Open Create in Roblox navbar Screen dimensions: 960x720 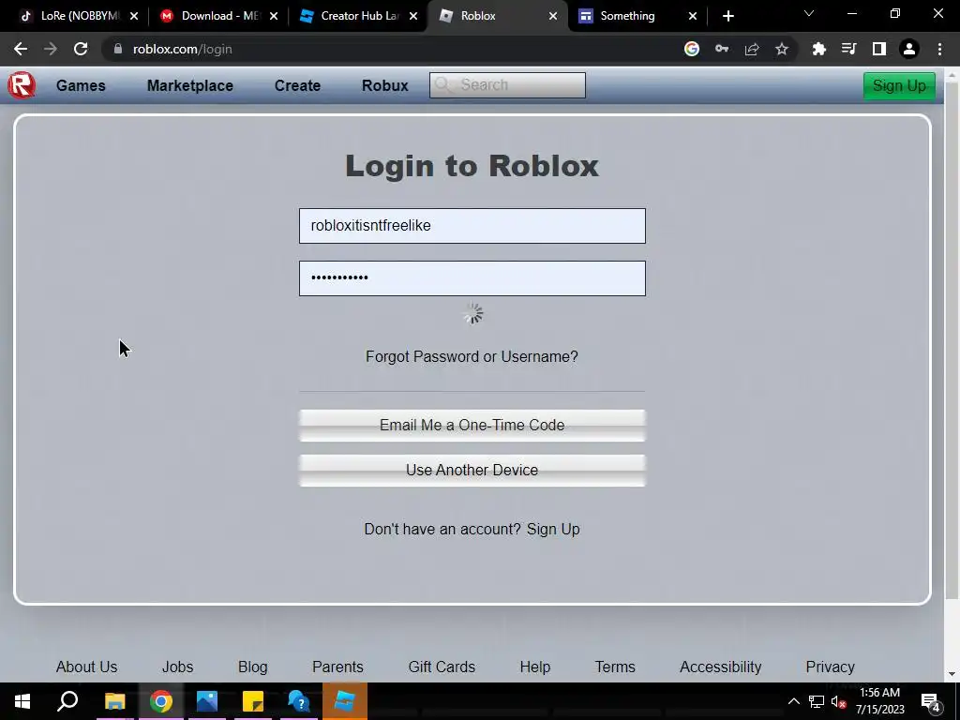pos(297,85)
